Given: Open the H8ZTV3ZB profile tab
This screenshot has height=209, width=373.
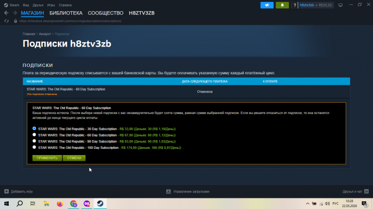Looking at the screenshot, I should pyautogui.click(x=141, y=13).
